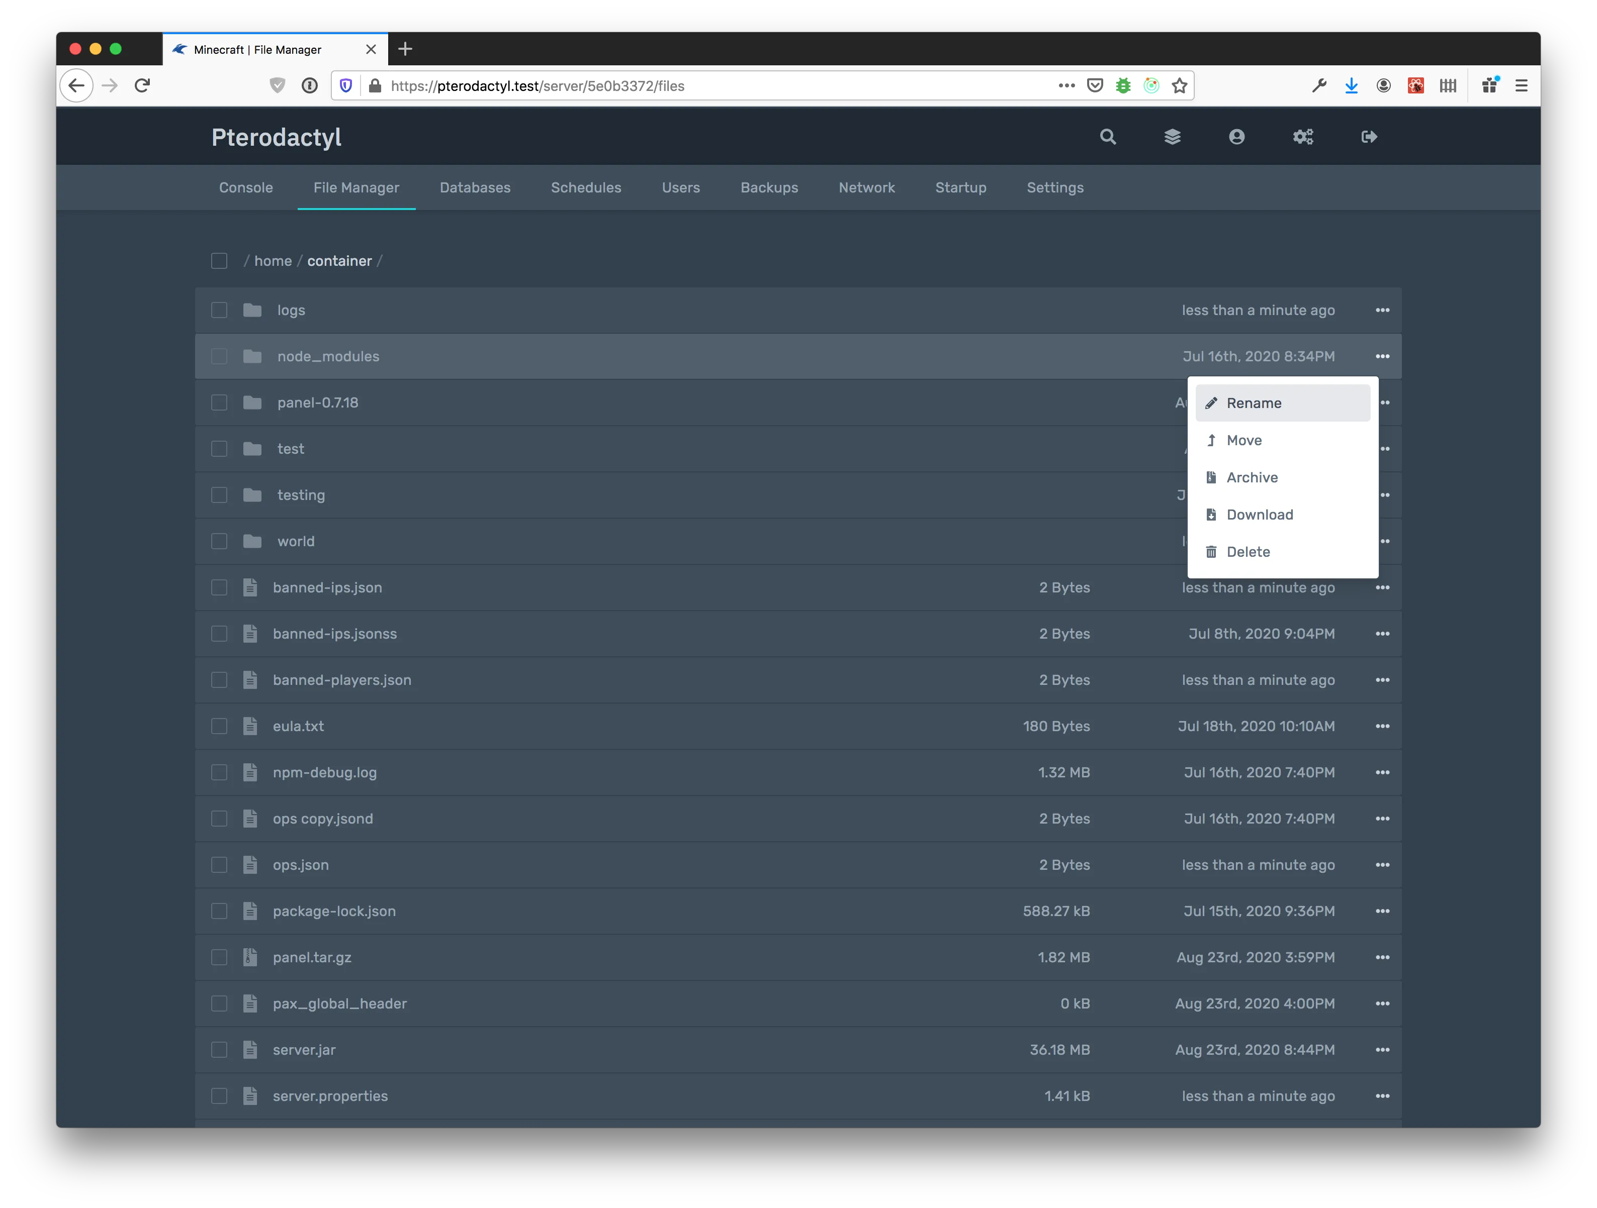Switch to the Backups tab
Image resolution: width=1597 pixels, height=1208 pixels.
coord(769,187)
